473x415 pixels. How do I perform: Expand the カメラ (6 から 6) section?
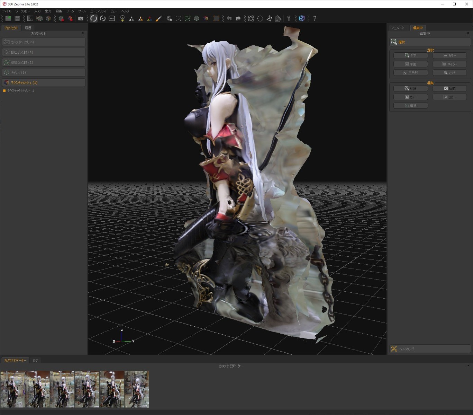[44, 42]
